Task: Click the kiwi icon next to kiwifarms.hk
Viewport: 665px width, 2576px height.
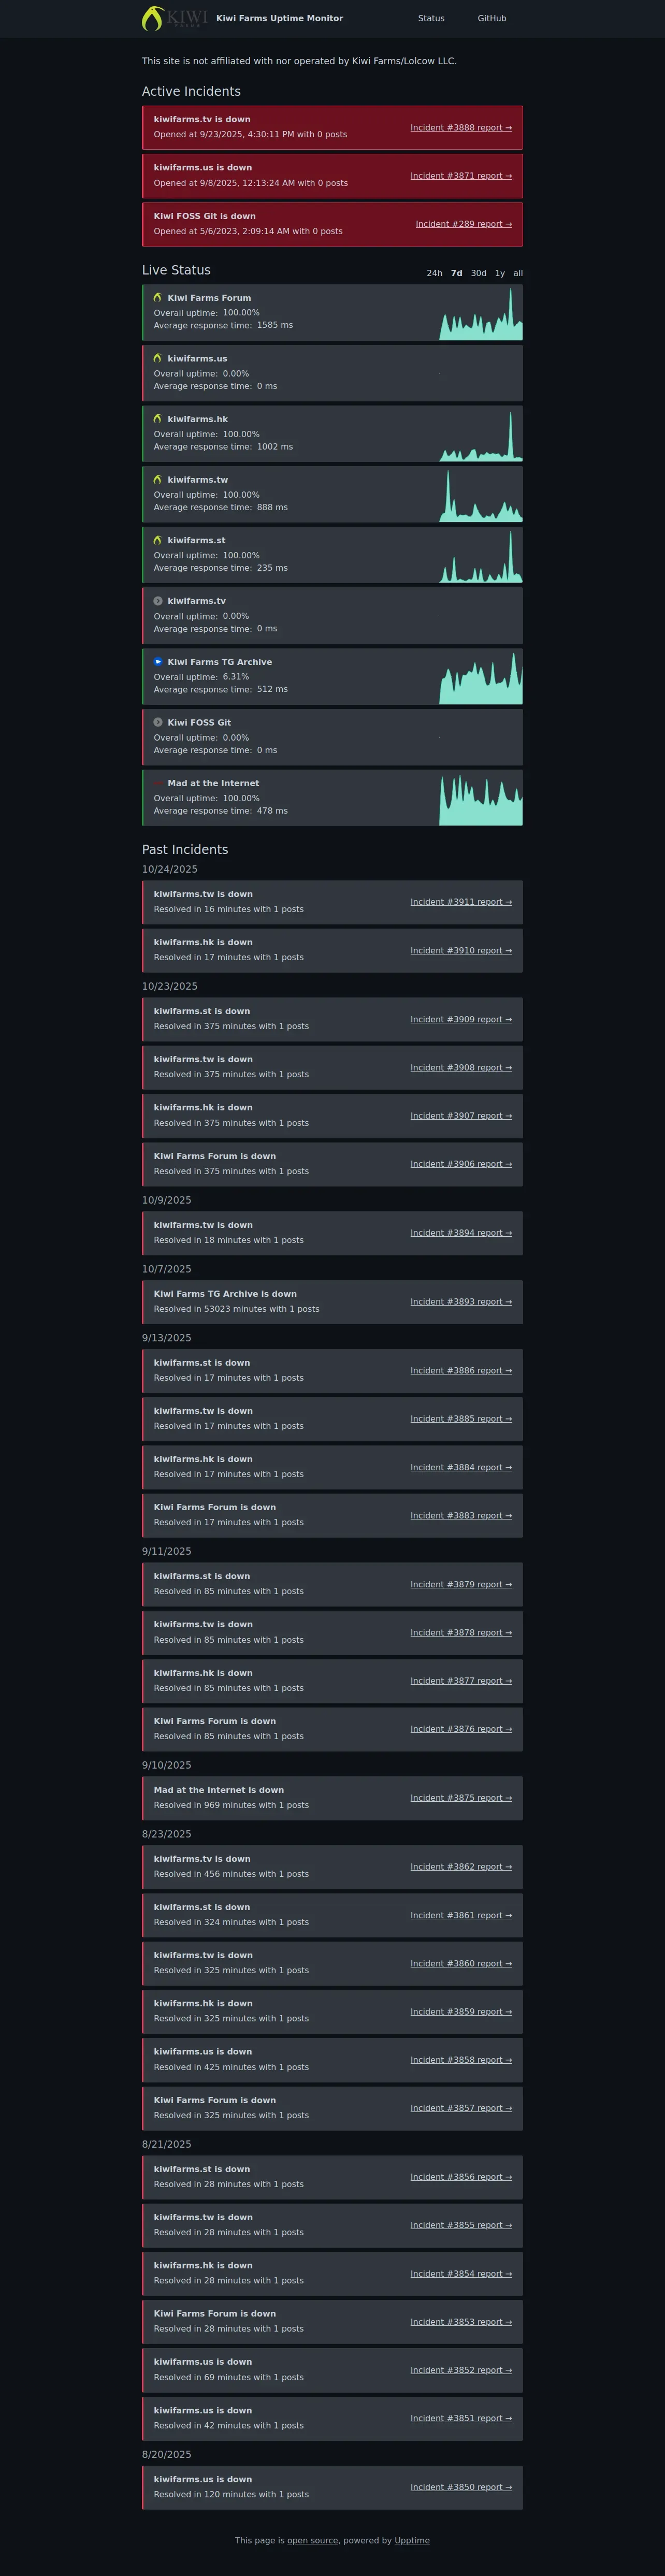Action: click(157, 419)
